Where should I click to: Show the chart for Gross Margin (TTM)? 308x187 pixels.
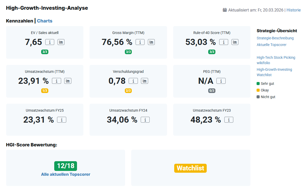coord(151,42)
